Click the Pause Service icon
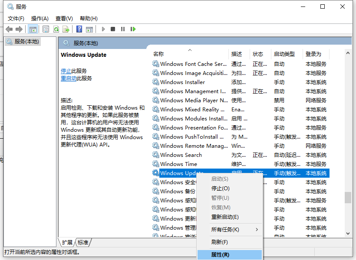This screenshot has width=356, height=260. pos(124,29)
